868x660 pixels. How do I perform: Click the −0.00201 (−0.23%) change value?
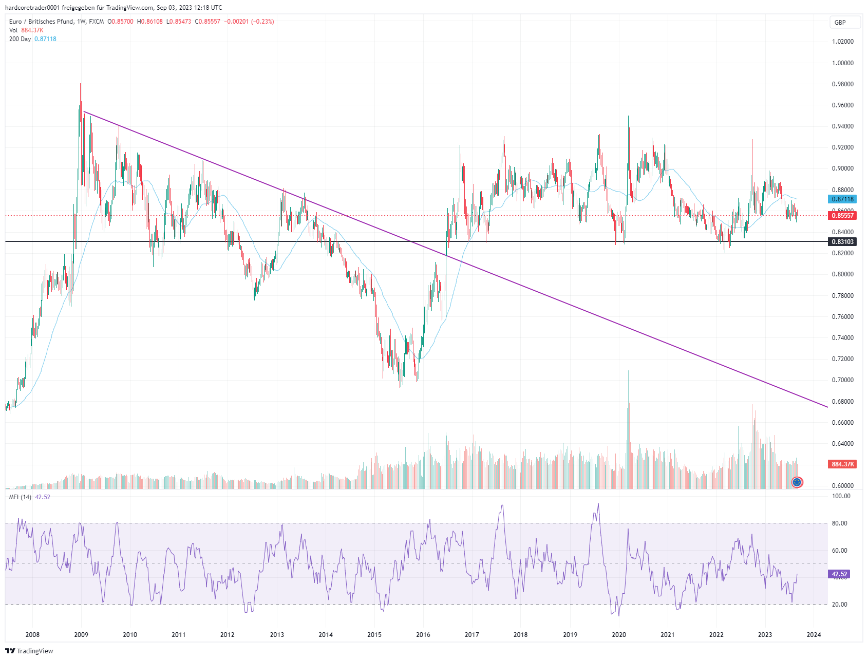tap(249, 22)
